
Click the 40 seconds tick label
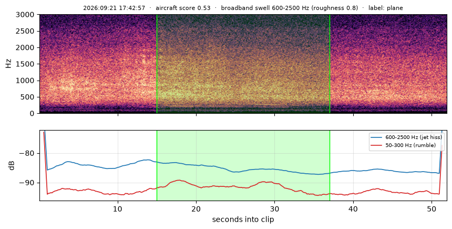click(x=353, y=208)
